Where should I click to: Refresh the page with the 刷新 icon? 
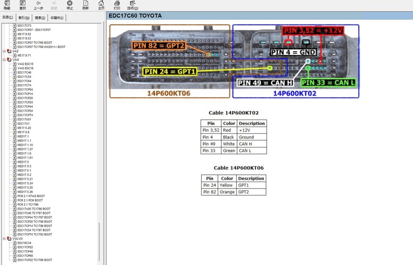pos(86,5)
